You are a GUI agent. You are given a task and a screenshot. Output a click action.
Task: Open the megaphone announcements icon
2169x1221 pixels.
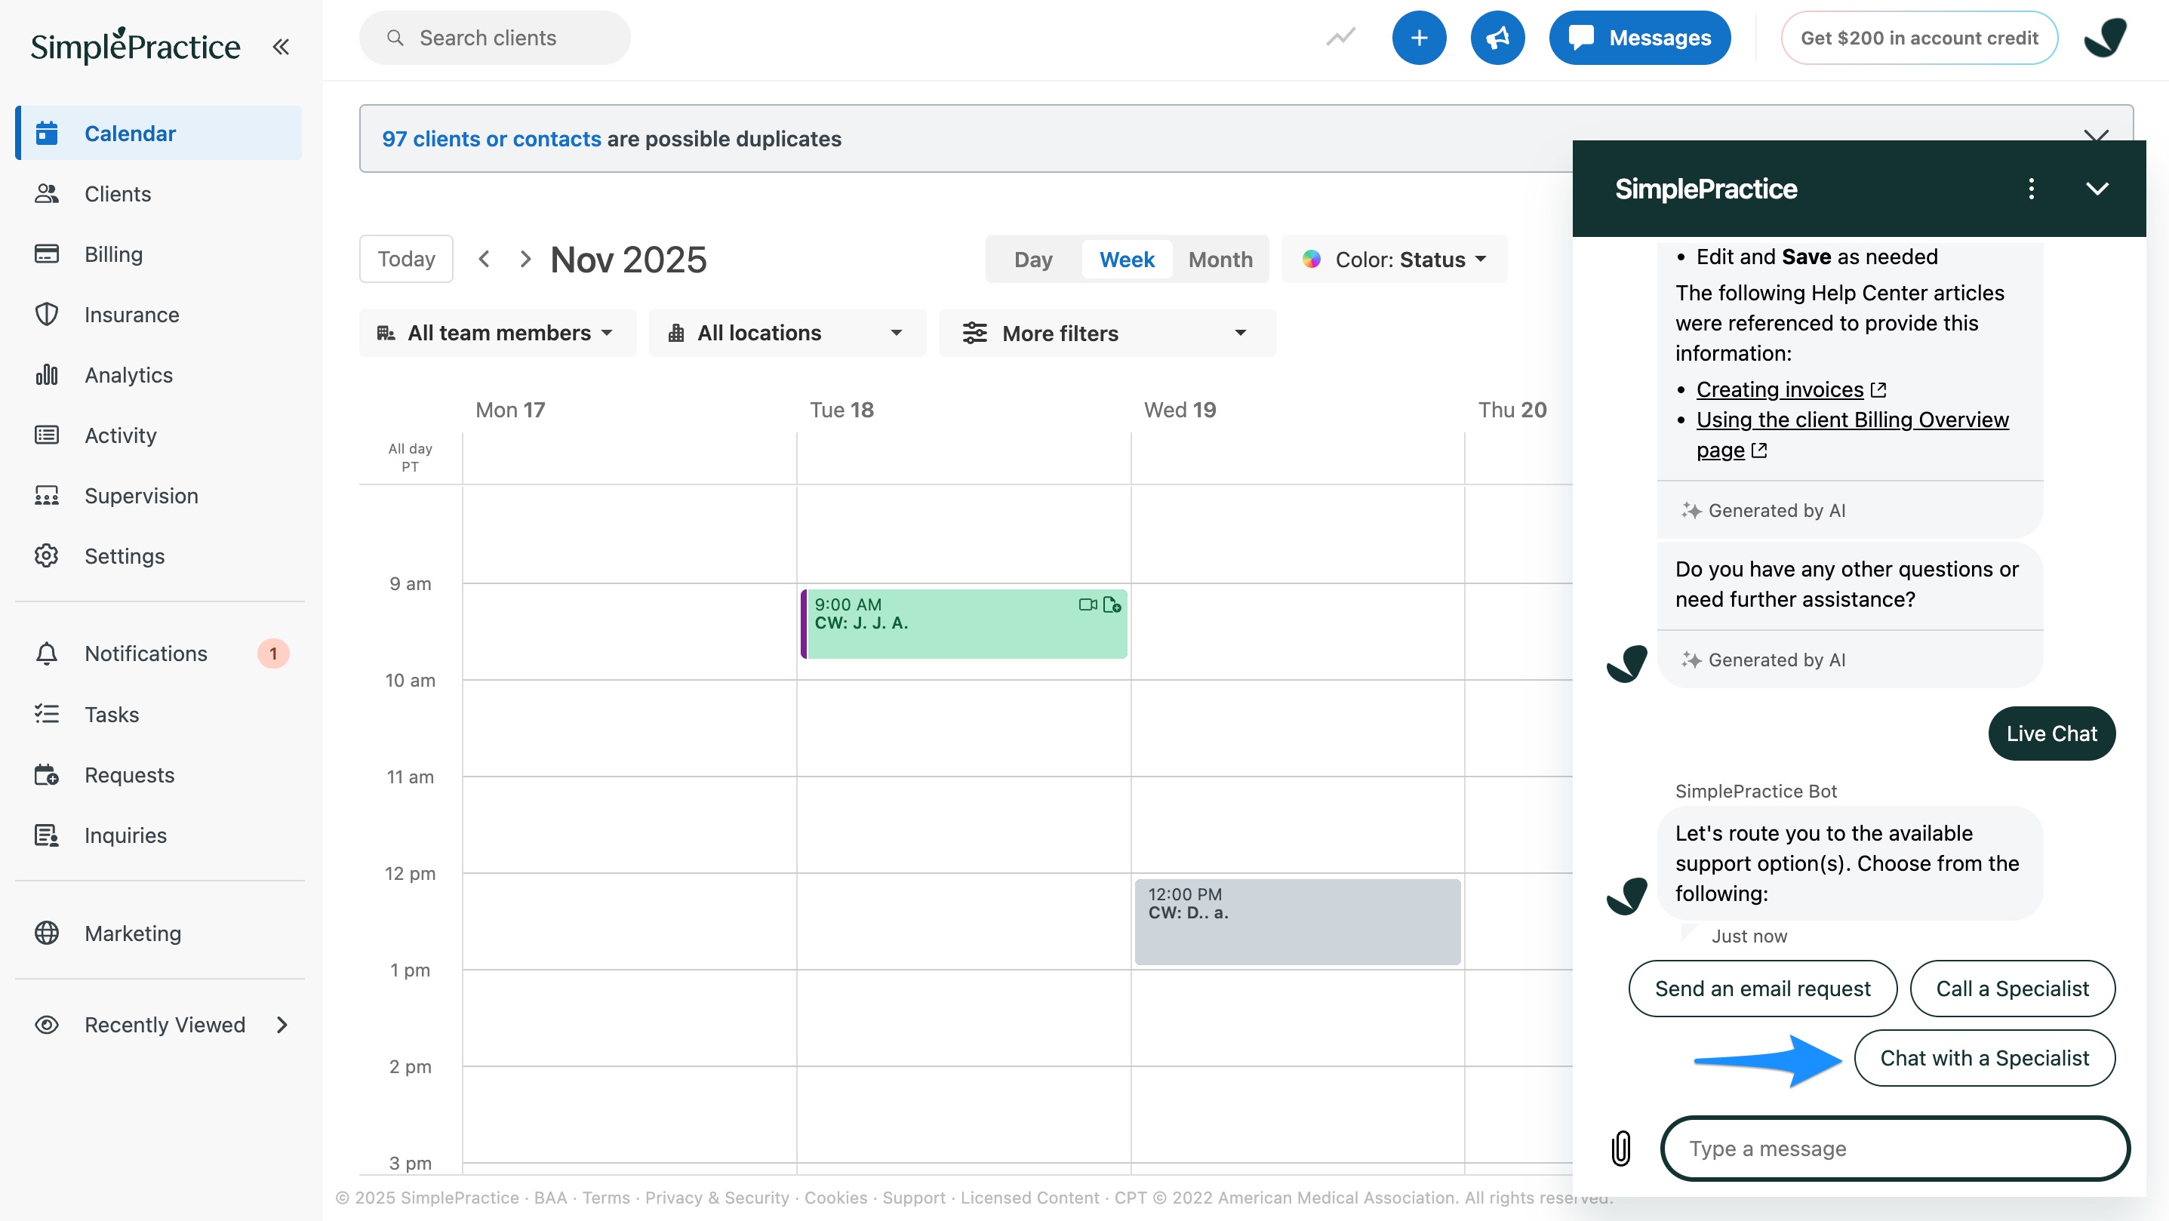(x=1497, y=38)
